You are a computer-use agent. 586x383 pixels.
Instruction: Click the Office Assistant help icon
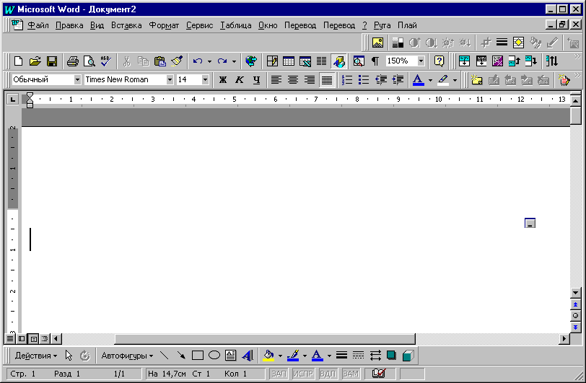(x=439, y=61)
